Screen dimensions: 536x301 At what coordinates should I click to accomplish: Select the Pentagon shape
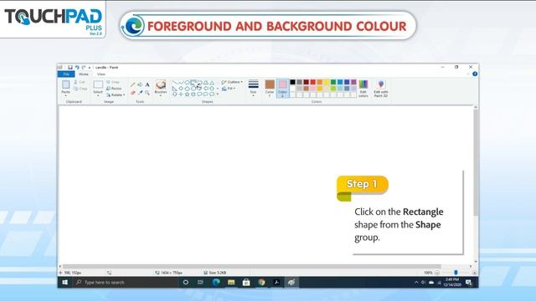pyautogui.click(x=187, y=89)
